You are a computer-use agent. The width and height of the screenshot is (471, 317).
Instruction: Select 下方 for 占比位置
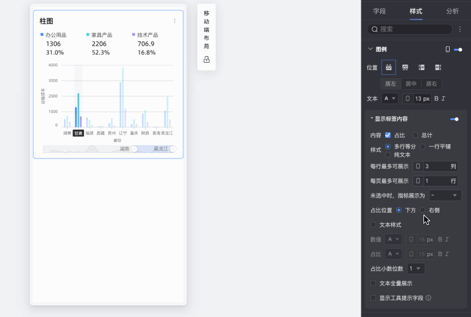tap(398, 210)
